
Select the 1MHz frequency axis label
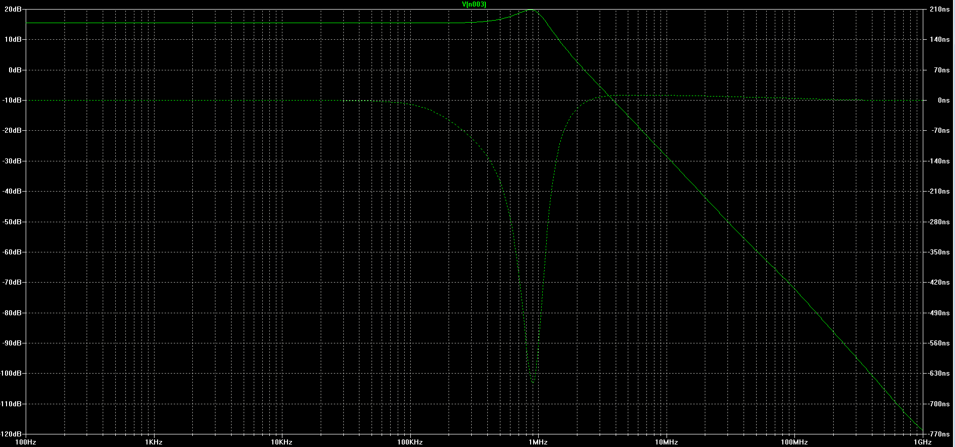pyautogui.click(x=538, y=442)
